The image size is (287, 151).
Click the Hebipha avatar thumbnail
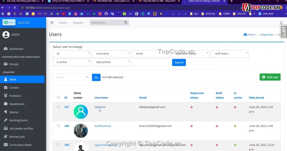pyautogui.click(x=81, y=112)
